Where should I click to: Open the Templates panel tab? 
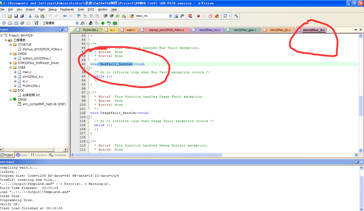click(x=58, y=155)
